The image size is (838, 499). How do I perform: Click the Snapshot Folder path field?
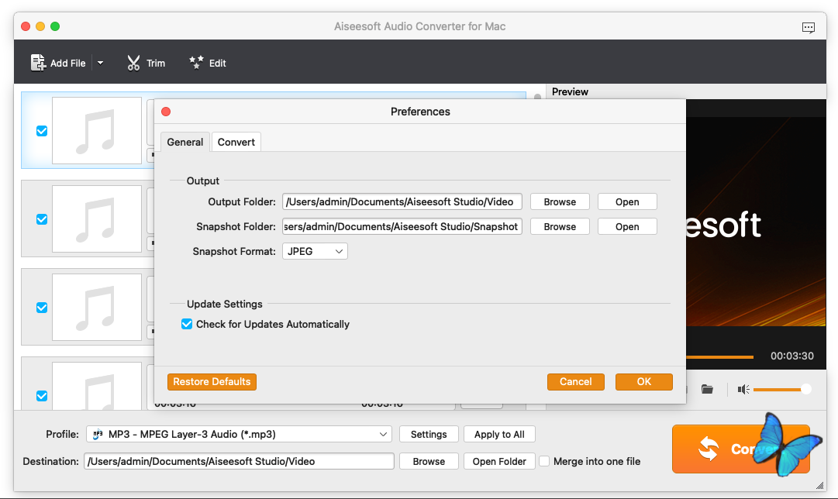pyautogui.click(x=402, y=226)
